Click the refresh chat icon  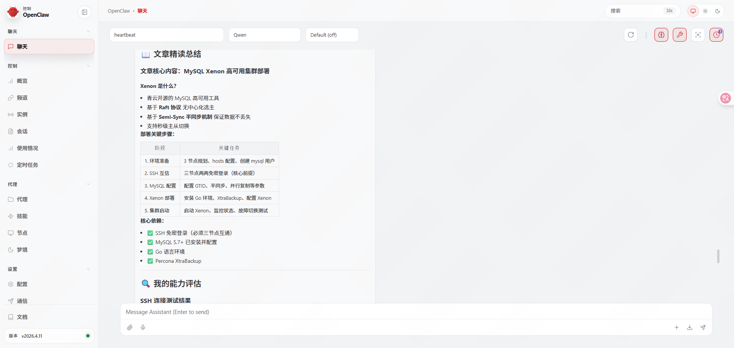pos(631,35)
